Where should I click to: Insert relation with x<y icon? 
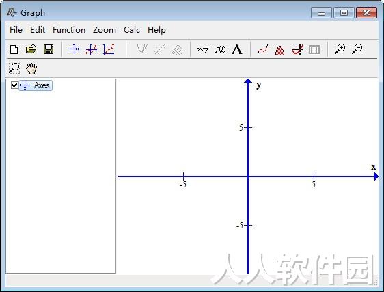click(x=203, y=49)
